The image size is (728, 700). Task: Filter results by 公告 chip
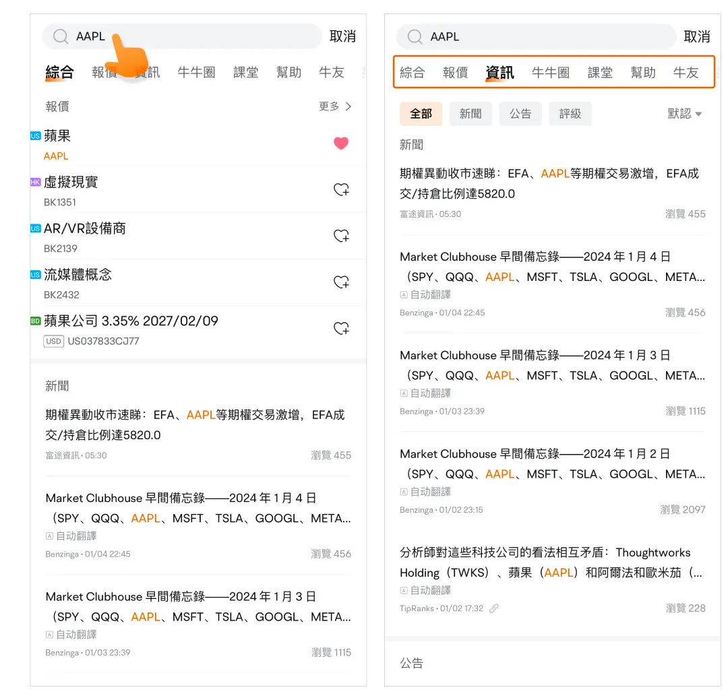[x=520, y=114]
